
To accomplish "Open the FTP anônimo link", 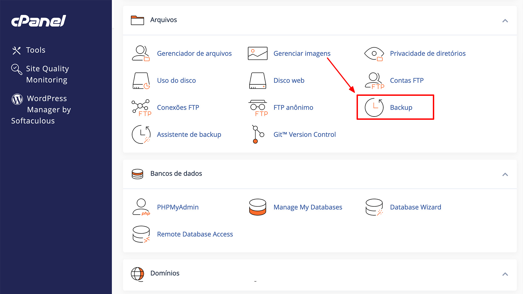I will [x=293, y=107].
